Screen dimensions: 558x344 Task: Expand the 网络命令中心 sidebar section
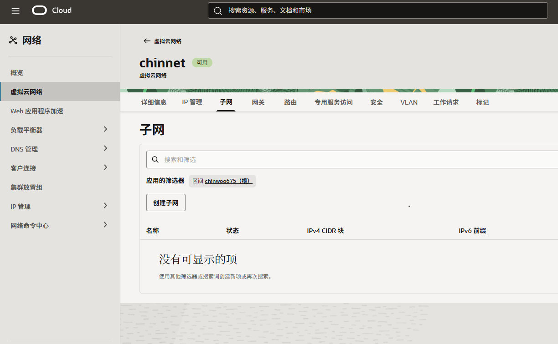point(105,225)
